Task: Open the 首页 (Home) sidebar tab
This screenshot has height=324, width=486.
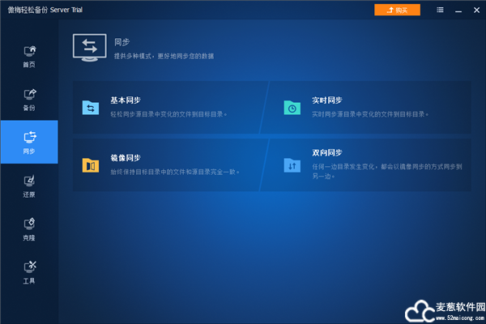Action: coord(29,56)
